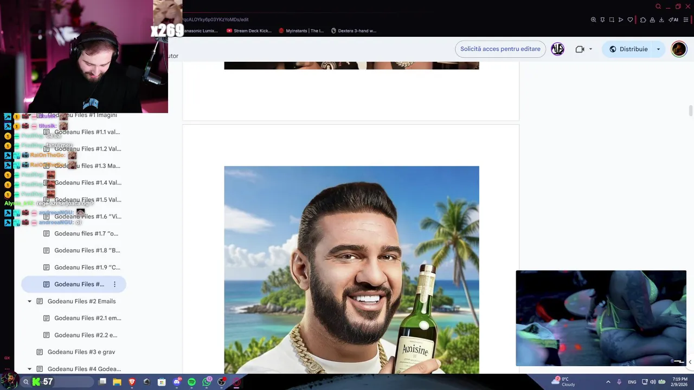Open the Distribuie dropdown arrow

click(659, 49)
